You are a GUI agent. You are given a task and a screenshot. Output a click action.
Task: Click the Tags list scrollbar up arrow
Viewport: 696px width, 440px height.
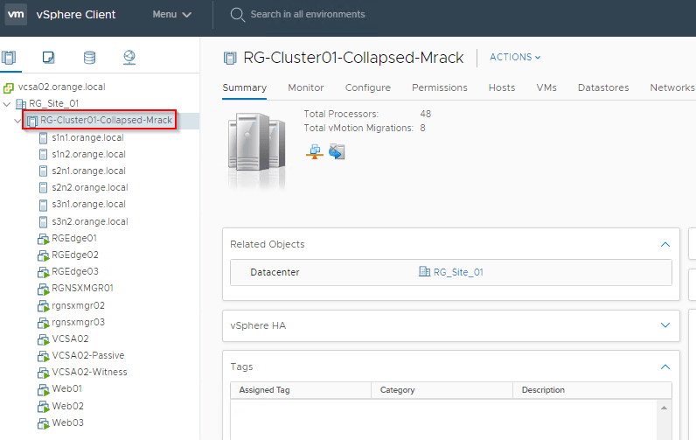pyautogui.click(x=664, y=408)
